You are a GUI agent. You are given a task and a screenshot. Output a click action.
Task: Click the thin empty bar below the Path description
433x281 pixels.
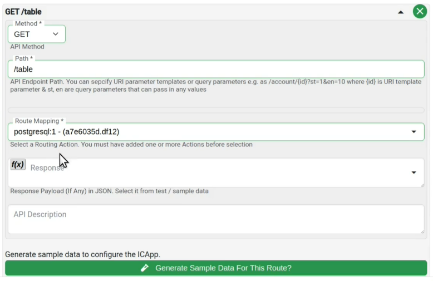coord(216,110)
